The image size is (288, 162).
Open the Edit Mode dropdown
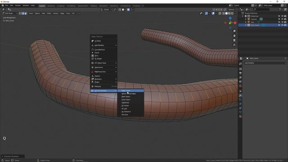coord(9,13)
